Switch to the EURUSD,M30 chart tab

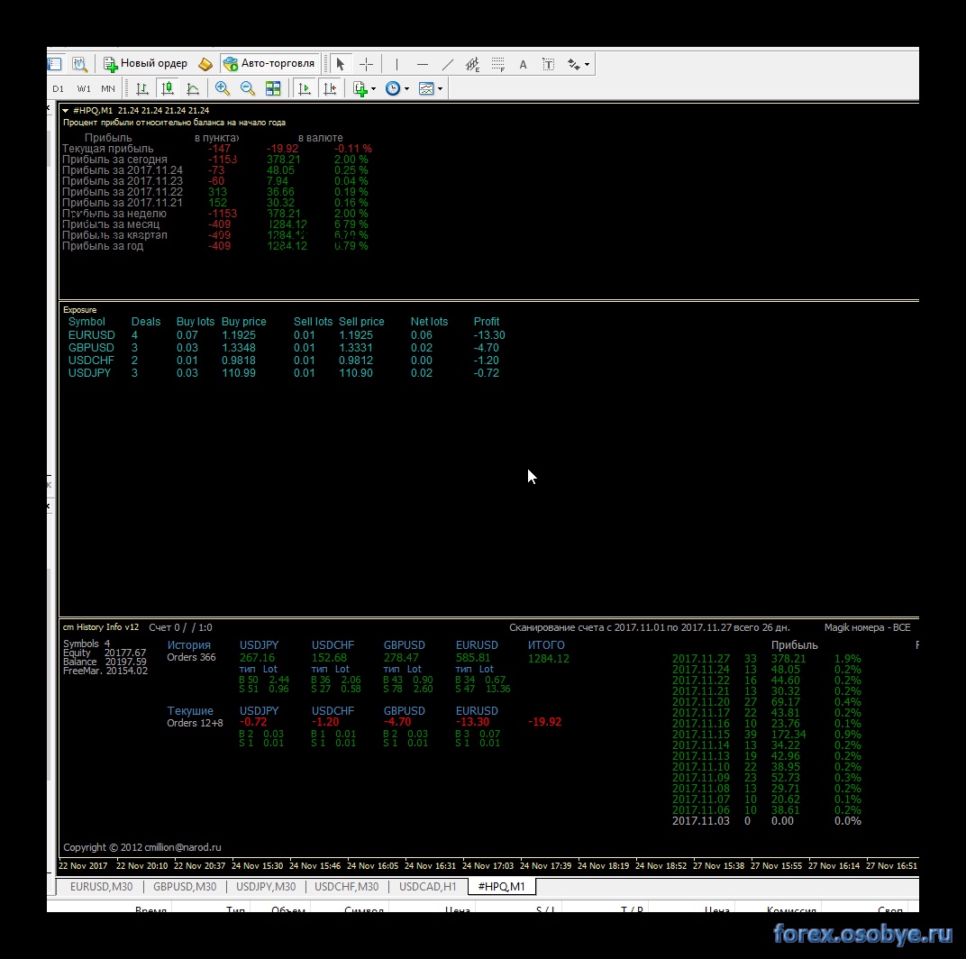pyautogui.click(x=101, y=886)
